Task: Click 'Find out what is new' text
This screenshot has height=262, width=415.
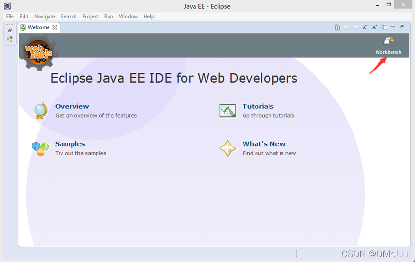Action: click(269, 153)
